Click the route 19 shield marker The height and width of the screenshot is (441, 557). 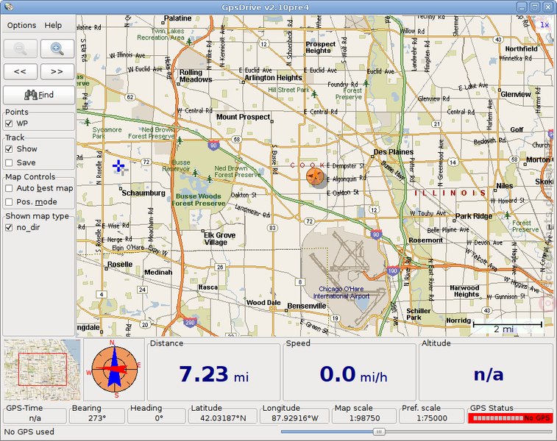(x=335, y=318)
